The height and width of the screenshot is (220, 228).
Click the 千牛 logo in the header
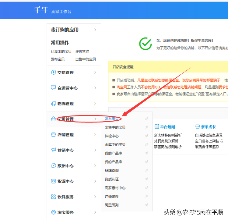[x=41, y=10]
